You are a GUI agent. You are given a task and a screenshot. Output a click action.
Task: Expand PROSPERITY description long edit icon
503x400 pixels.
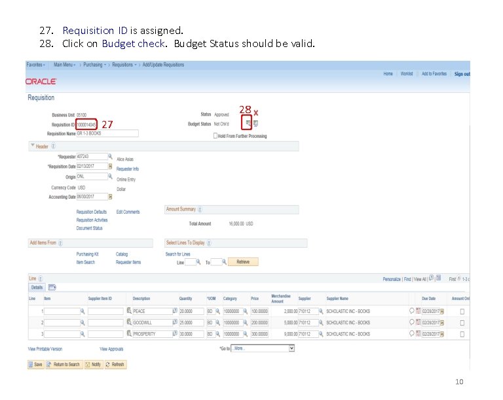[x=175, y=333]
